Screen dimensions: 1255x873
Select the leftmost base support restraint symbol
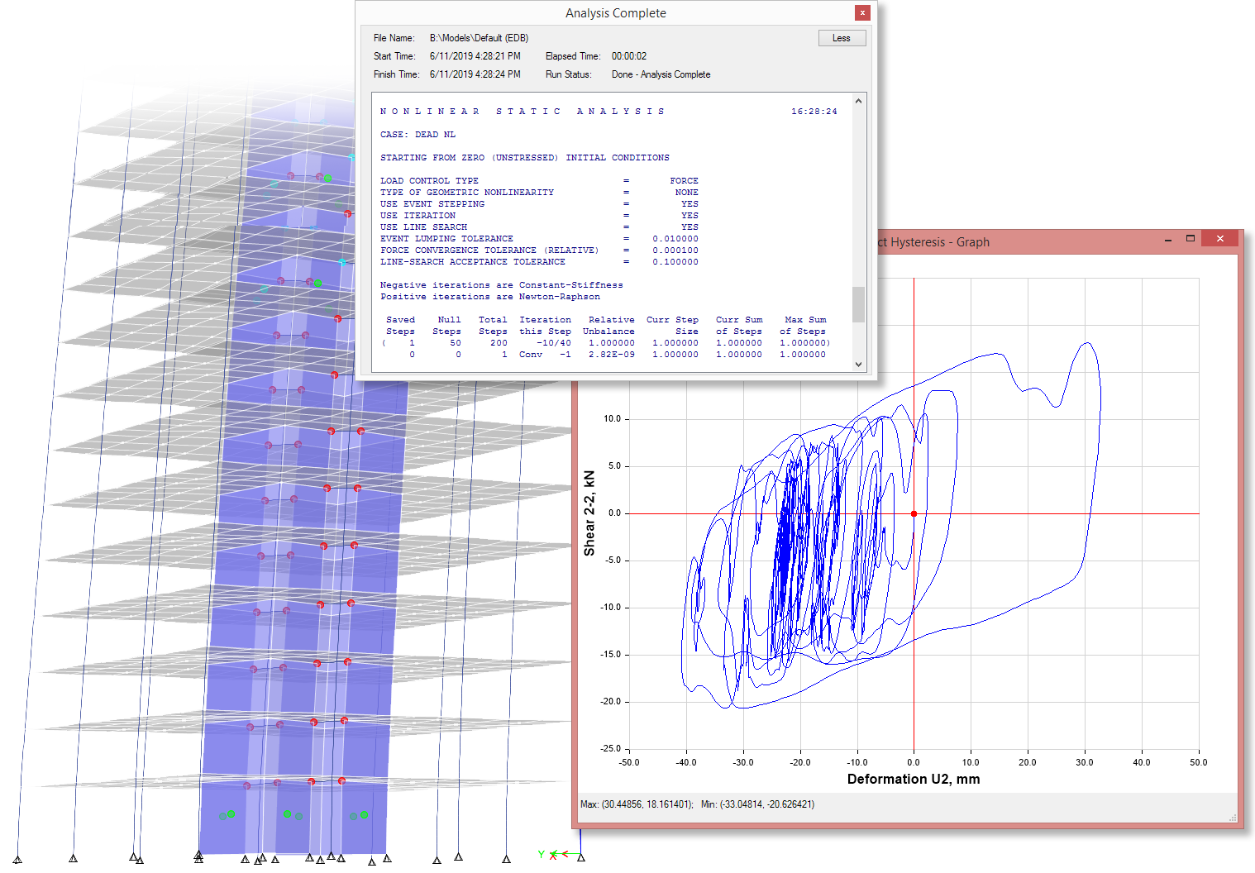pyautogui.click(x=17, y=861)
